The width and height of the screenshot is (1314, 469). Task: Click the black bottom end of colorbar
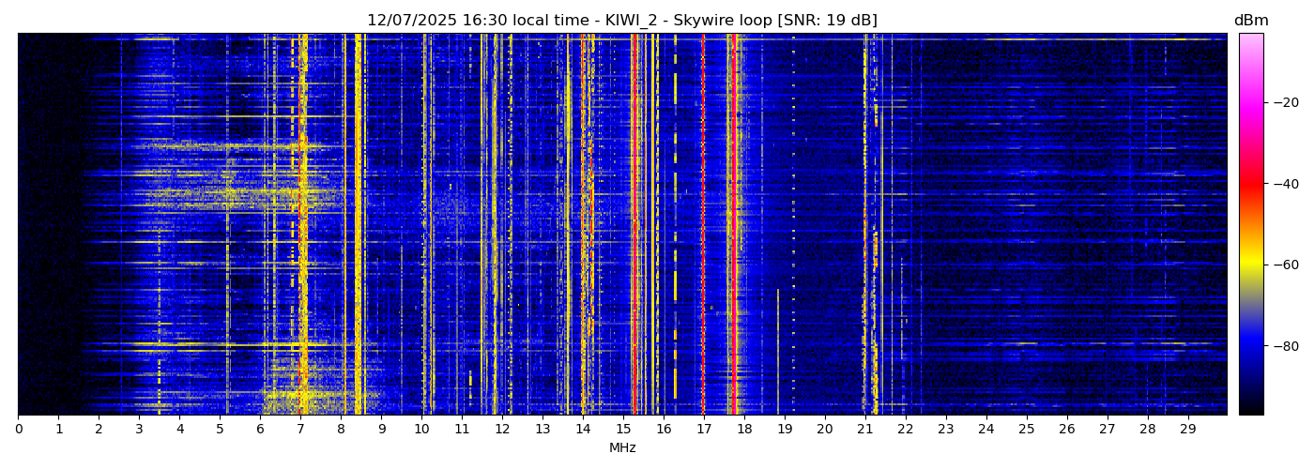pos(1250,410)
